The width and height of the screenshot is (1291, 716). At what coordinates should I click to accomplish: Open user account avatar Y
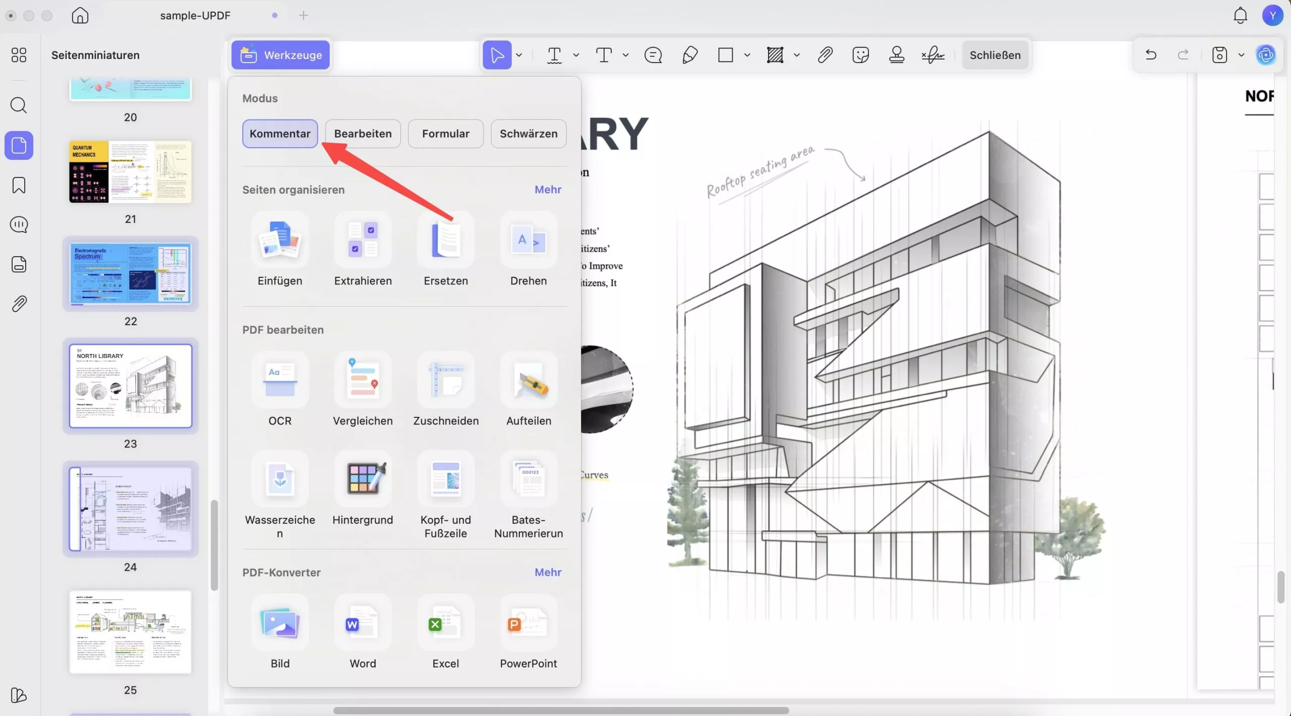click(x=1272, y=16)
